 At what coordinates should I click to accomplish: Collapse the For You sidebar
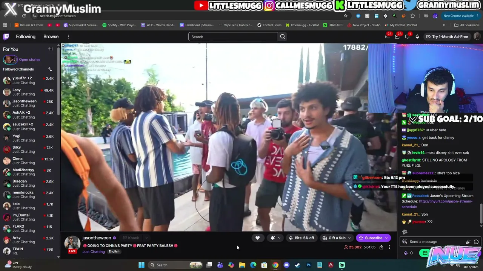tap(50, 49)
